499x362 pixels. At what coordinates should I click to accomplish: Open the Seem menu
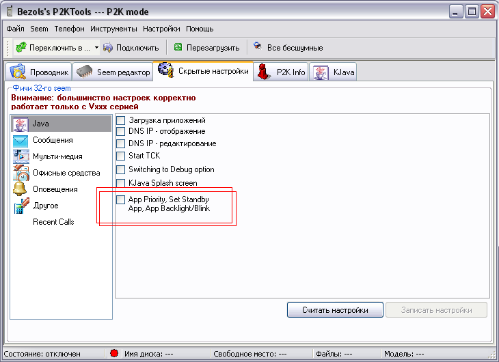pyautogui.click(x=39, y=29)
